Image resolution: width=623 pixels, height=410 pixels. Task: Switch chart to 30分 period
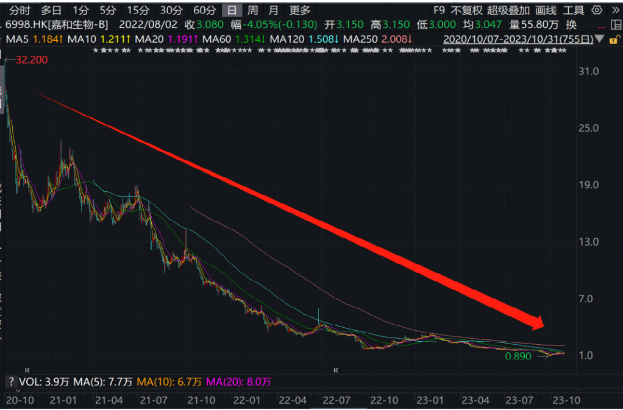pyautogui.click(x=171, y=10)
